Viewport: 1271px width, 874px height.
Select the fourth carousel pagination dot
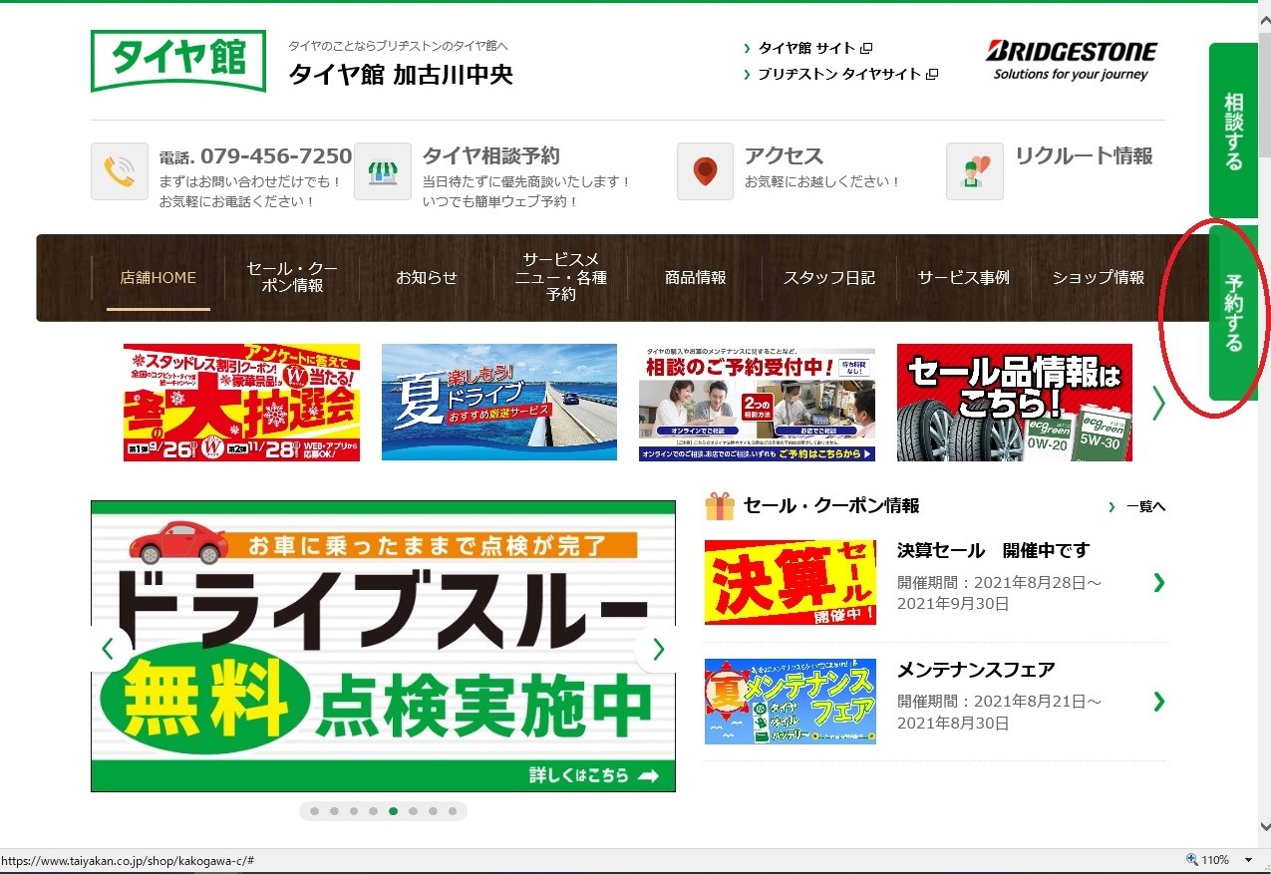point(373,811)
